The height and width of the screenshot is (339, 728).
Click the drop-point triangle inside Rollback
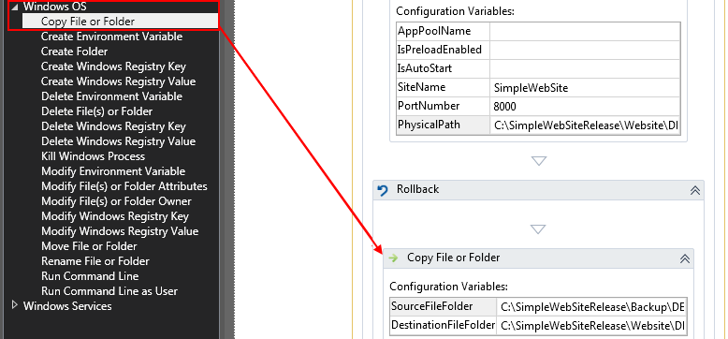538,229
